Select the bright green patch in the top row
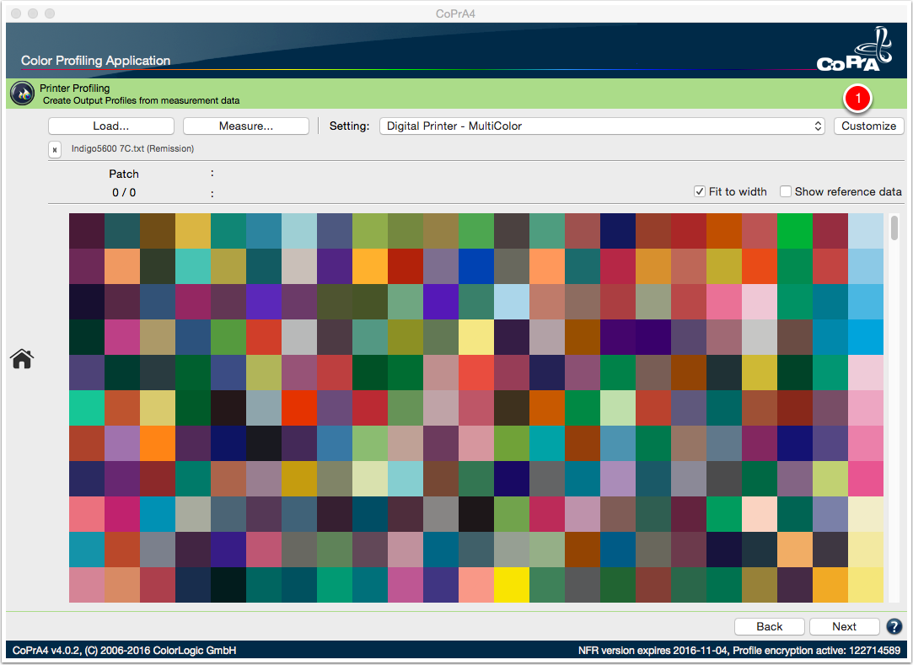Image resolution: width=913 pixels, height=665 pixels. [x=795, y=231]
